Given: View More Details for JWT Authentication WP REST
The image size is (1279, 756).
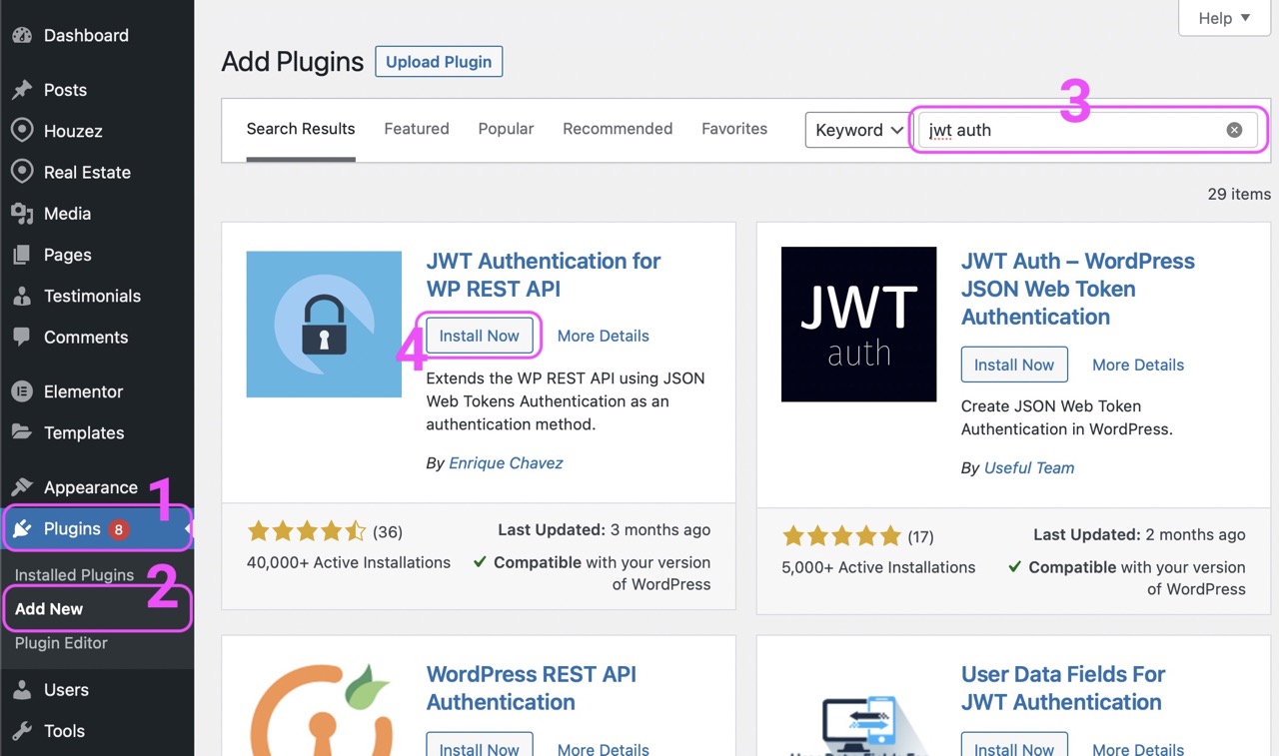Looking at the screenshot, I should [x=604, y=336].
